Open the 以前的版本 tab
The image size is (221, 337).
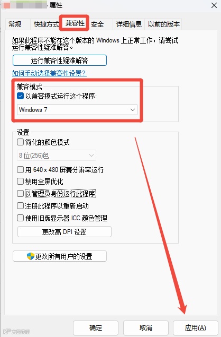[x=163, y=24]
